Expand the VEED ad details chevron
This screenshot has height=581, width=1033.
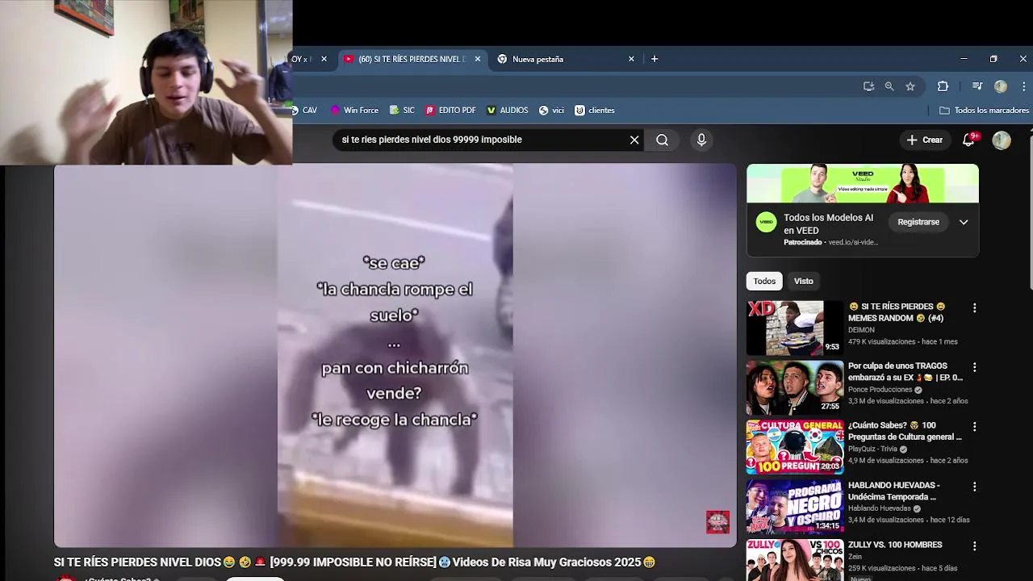pos(964,222)
